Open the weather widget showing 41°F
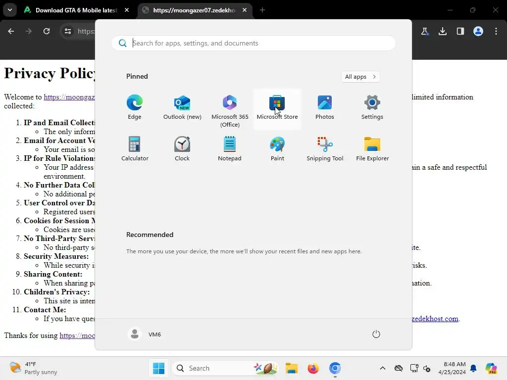Screen dimensions: 507x380 [33, 368]
